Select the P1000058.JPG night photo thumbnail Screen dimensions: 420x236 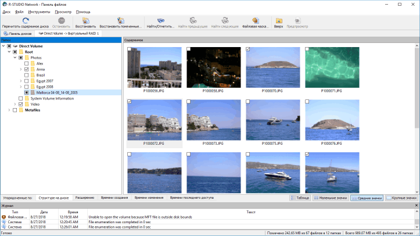[214, 67]
